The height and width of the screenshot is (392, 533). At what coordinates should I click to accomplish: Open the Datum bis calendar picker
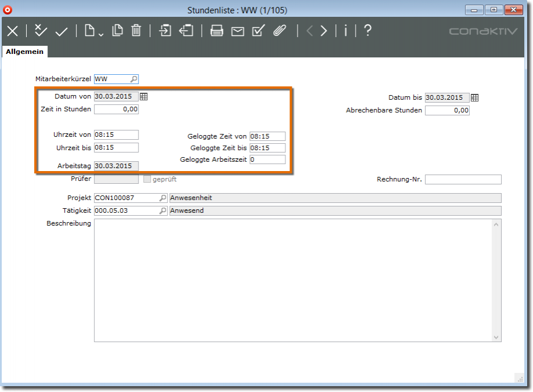[474, 98]
